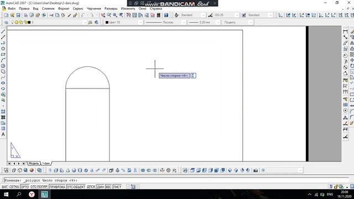This screenshot has width=354, height=199.
Task: Click the dynamic input sides value field
Action: [193, 76]
